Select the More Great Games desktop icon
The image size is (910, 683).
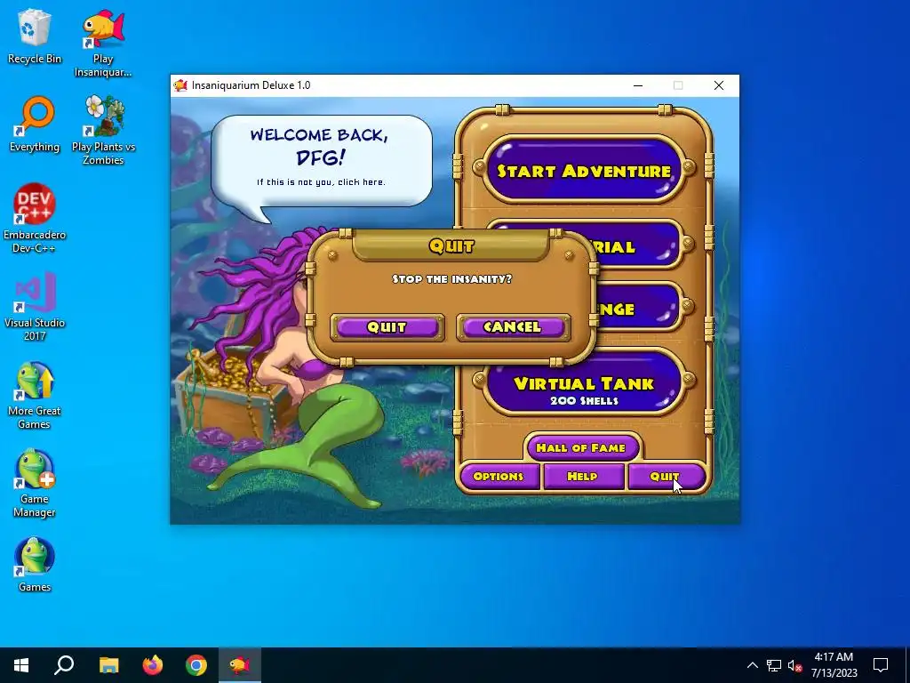(x=35, y=395)
